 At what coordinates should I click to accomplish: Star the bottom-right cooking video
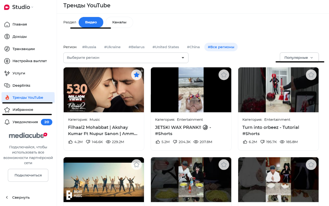[x=311, y=165]
